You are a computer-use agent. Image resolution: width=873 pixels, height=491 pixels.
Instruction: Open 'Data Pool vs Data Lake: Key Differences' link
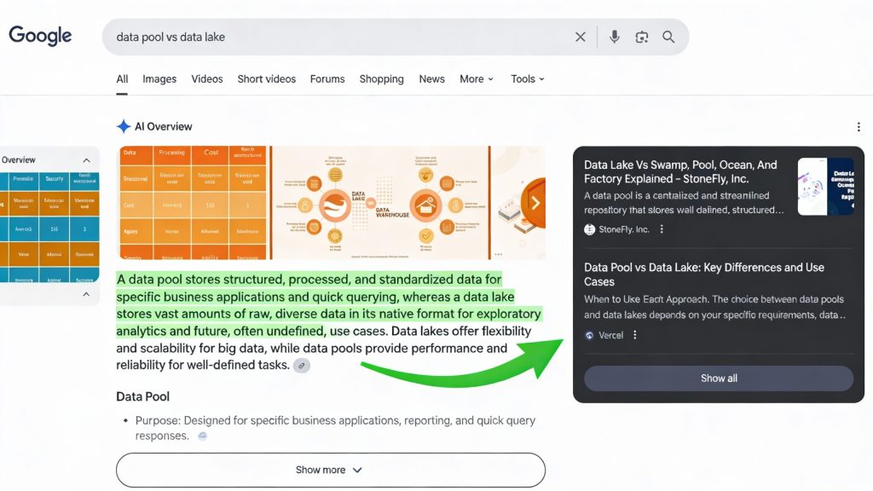pos(704,274)
